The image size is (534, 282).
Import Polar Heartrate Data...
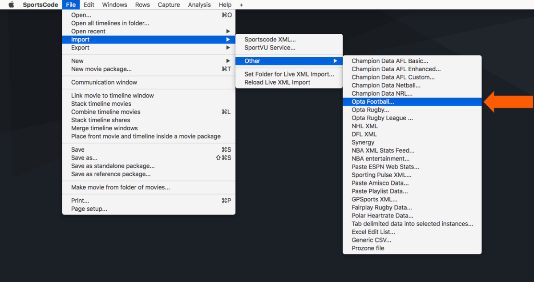click(x=412, y=216)
